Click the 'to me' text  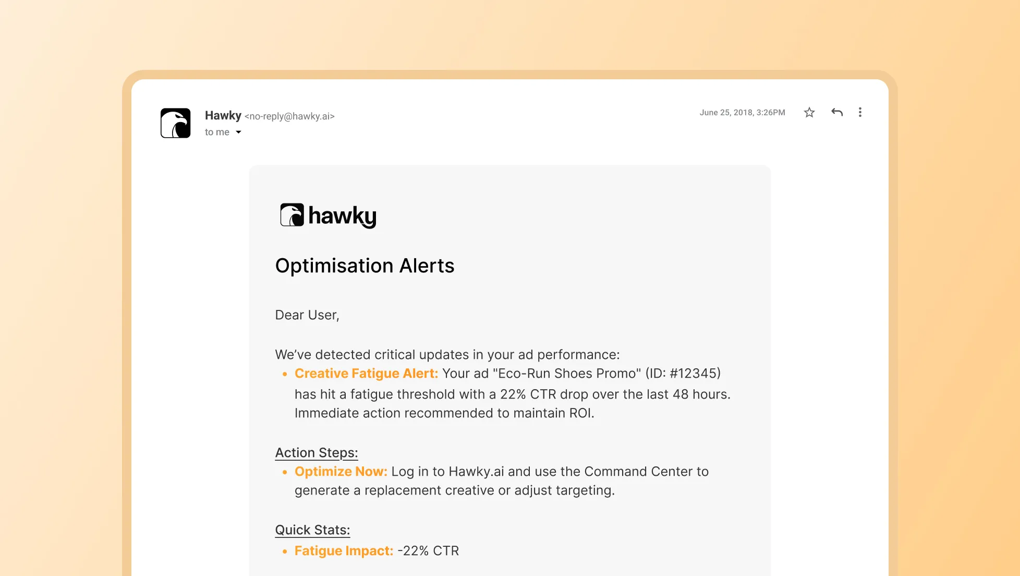click(217, 133)
